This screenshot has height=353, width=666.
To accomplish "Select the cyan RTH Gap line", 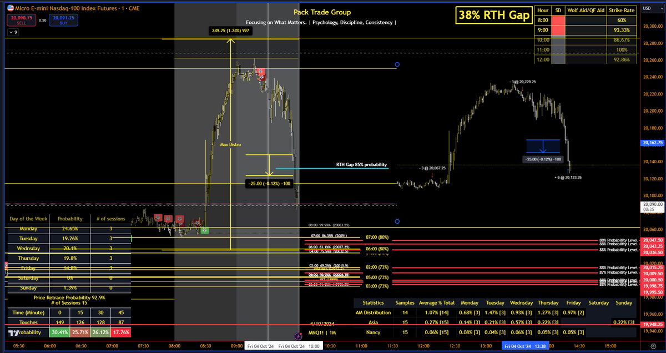I will tap(331, 168).
